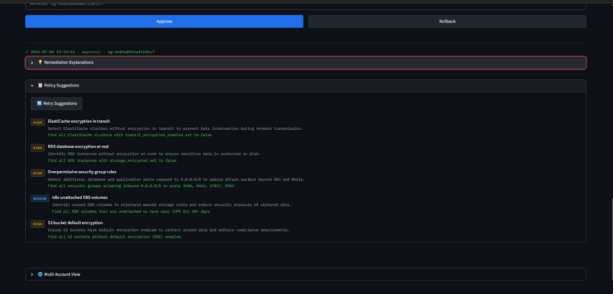Click the HIGH badge for RDS database encryption
This screenshot has width=613, height=294.
37,148
